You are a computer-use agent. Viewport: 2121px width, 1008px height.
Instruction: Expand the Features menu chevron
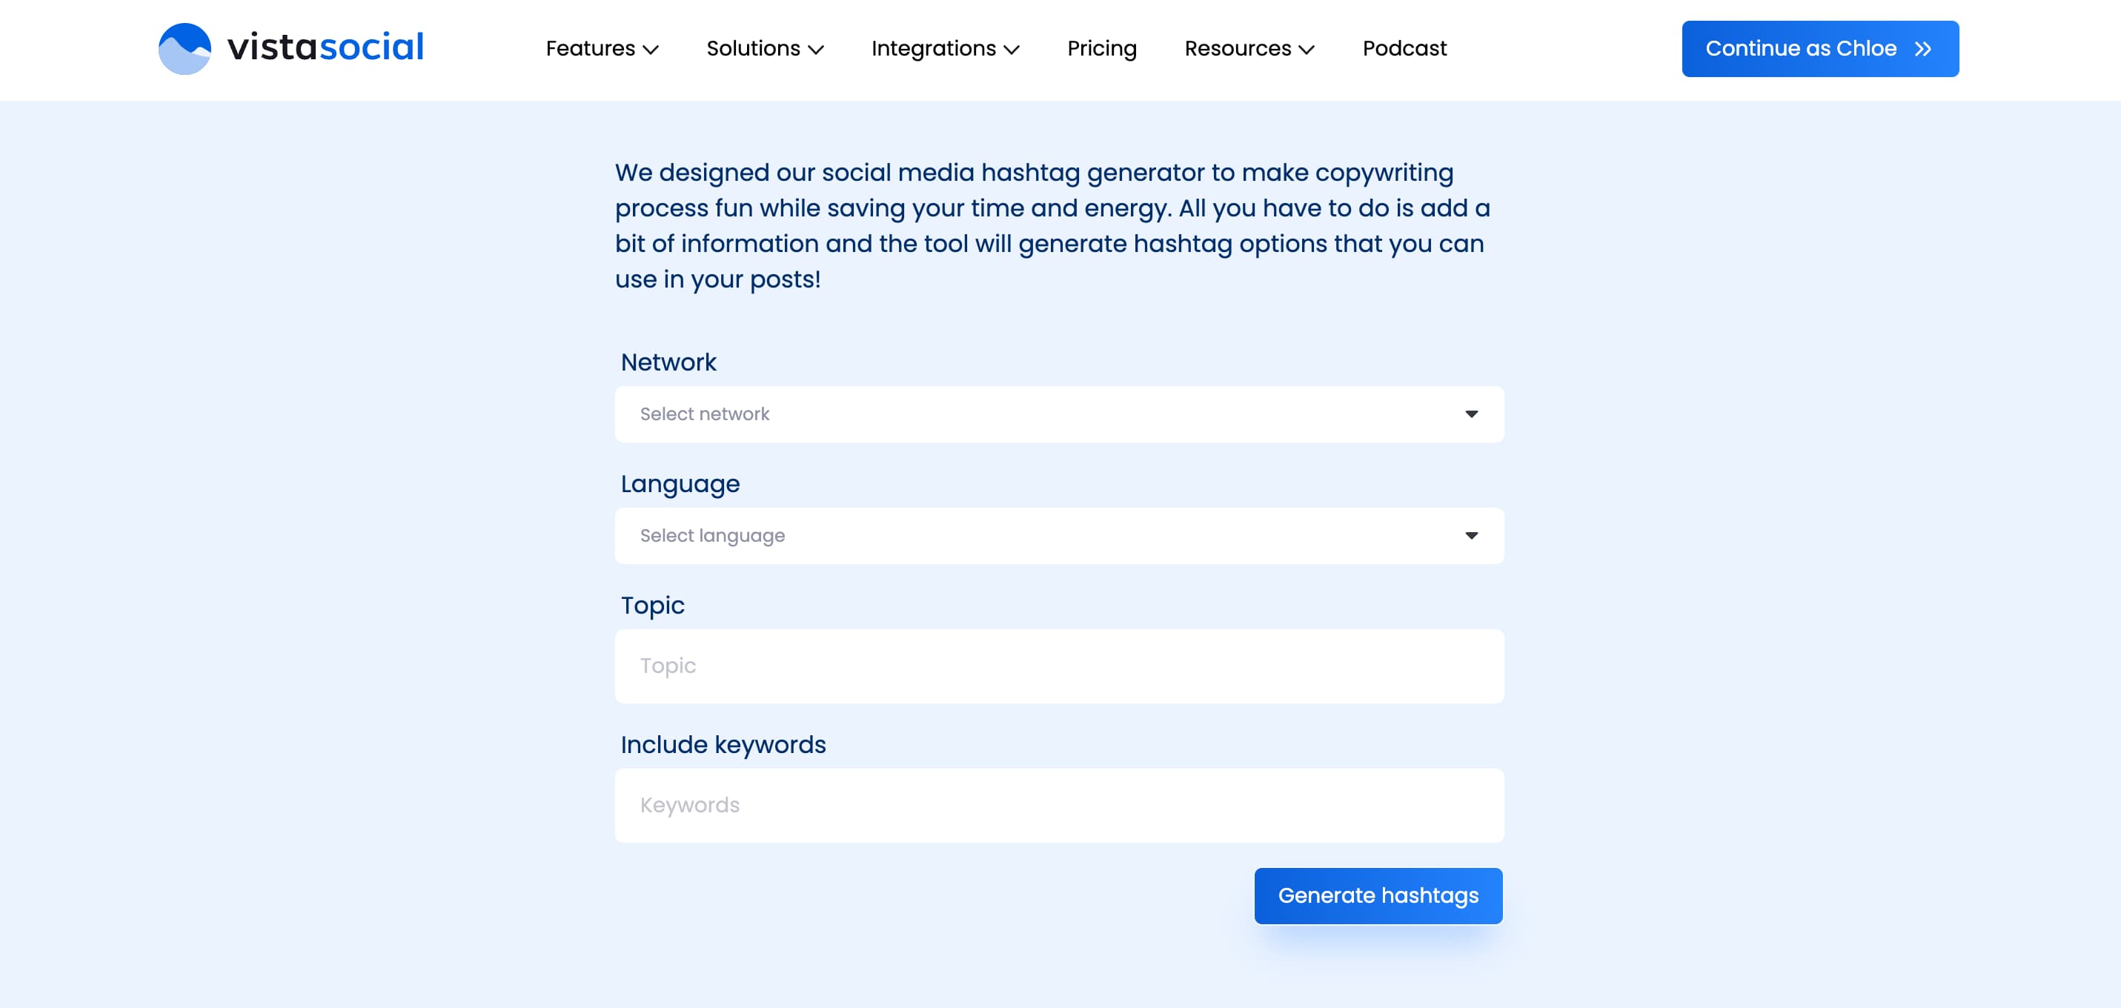pyautogui.click(x=651, y=50)
